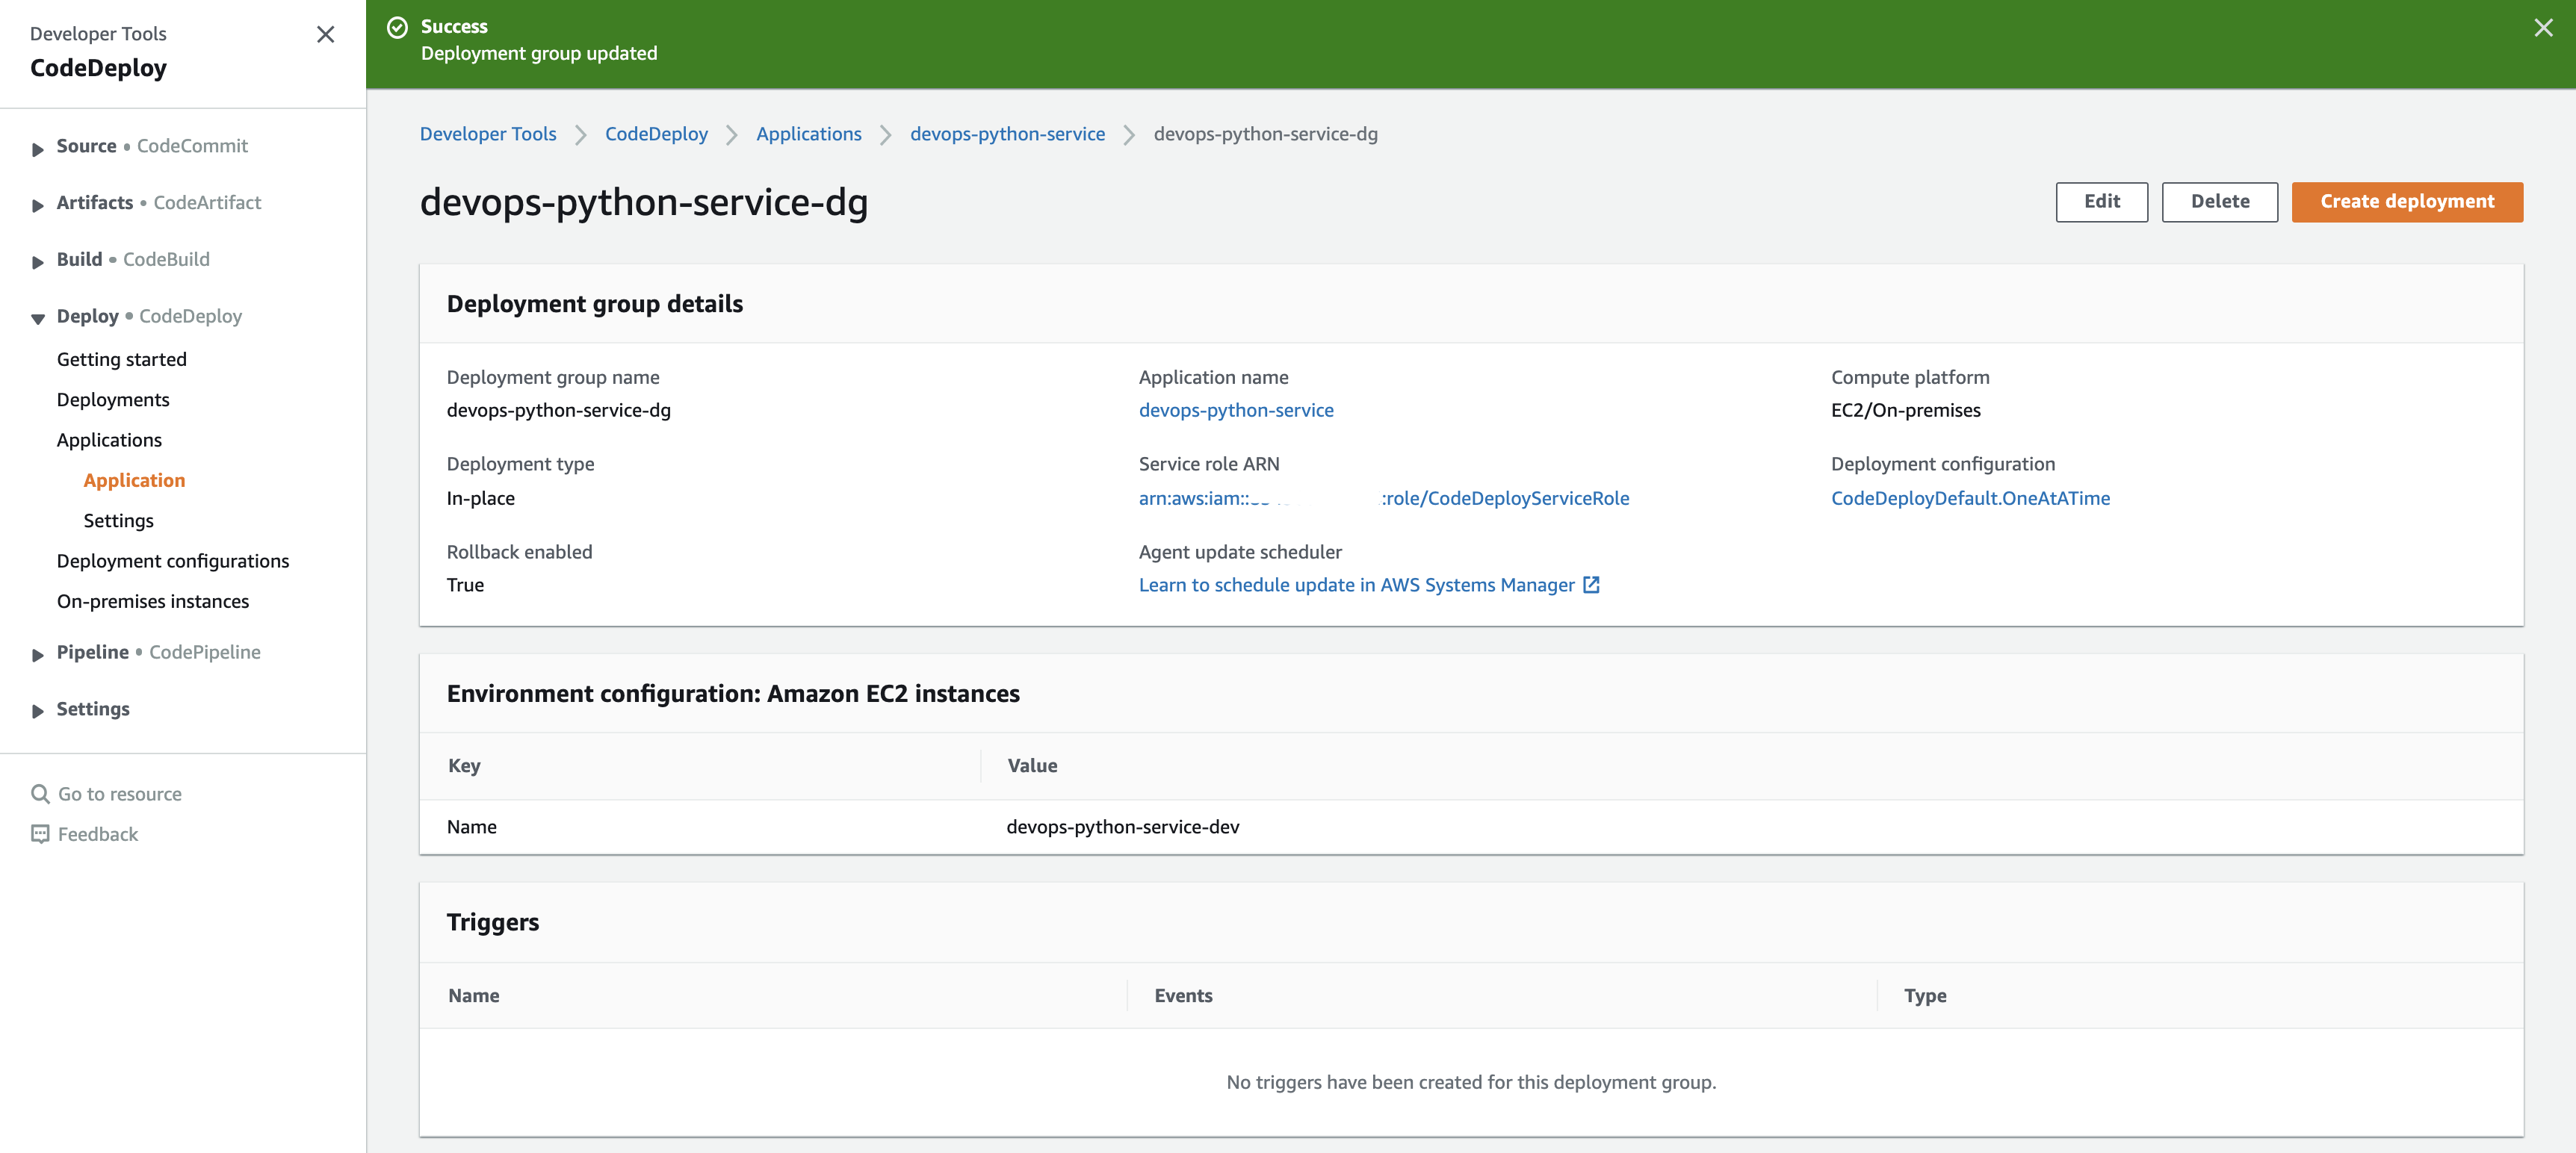Click the Go to resource search icon

point(40,793)
